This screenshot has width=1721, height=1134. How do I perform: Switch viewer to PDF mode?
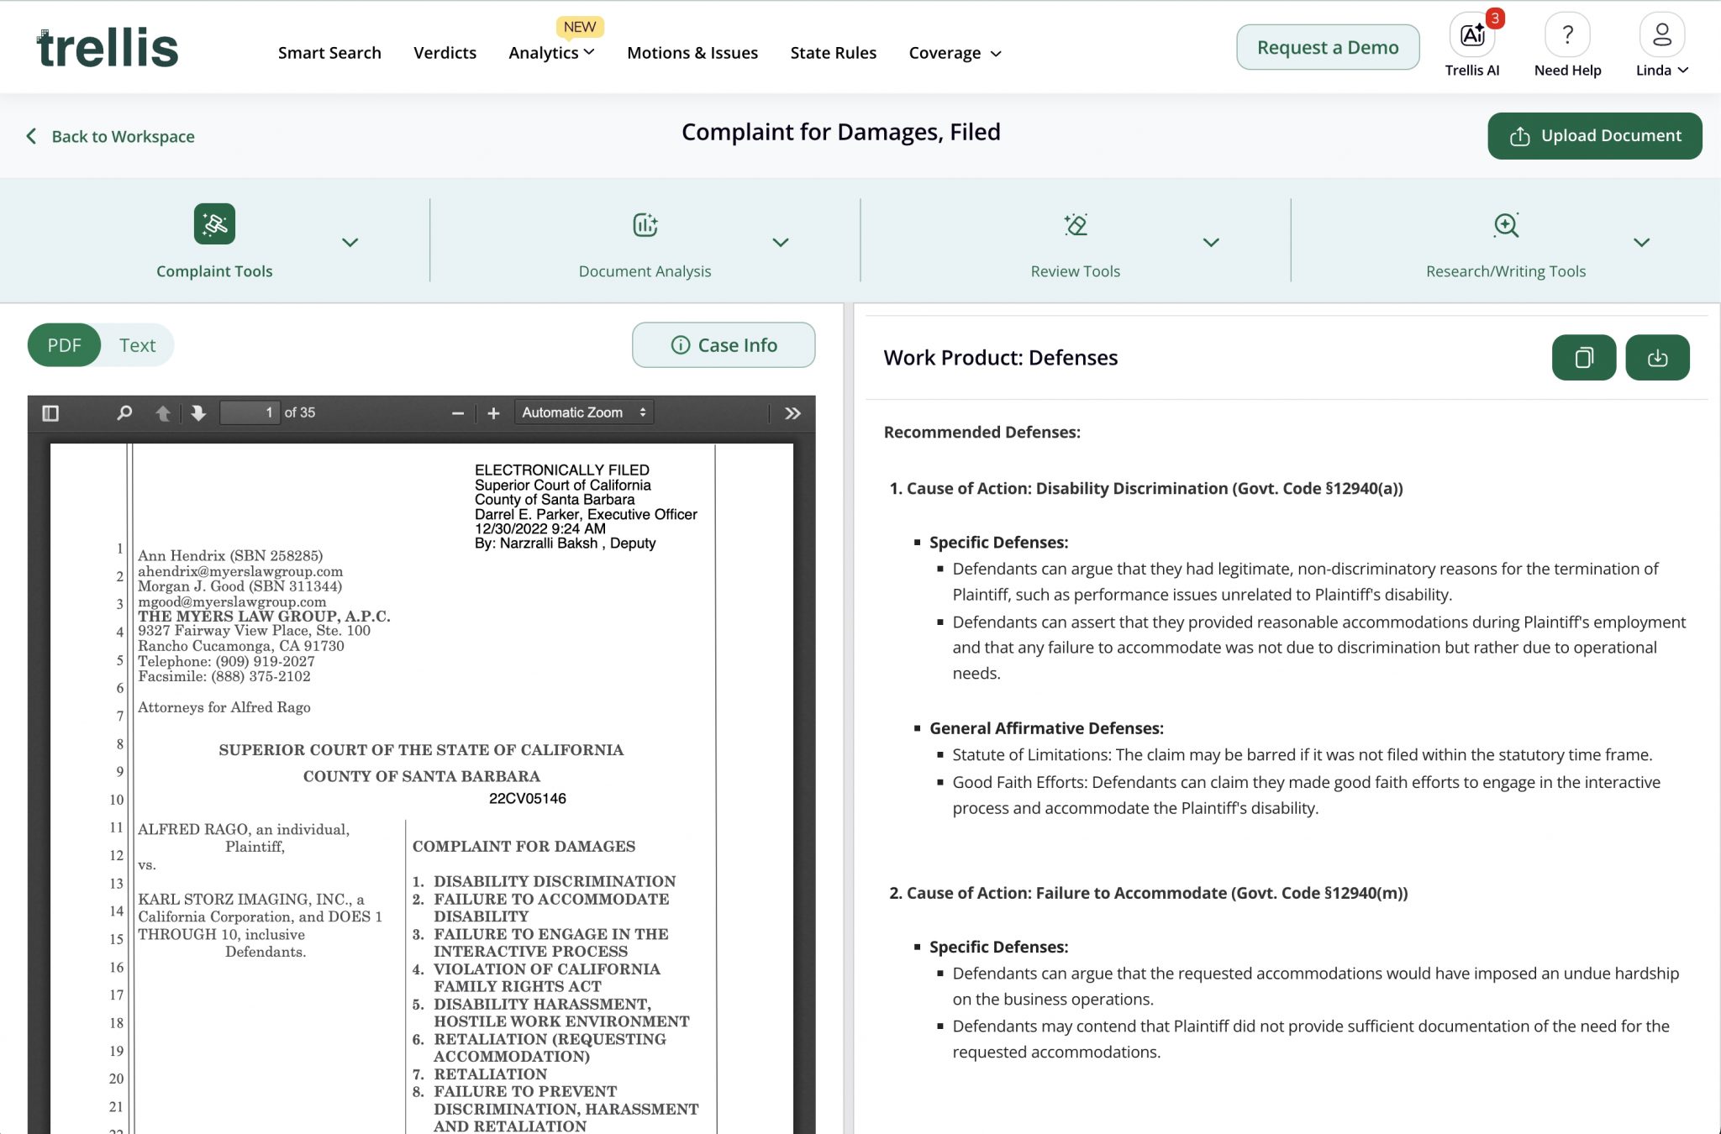[64, 345]
